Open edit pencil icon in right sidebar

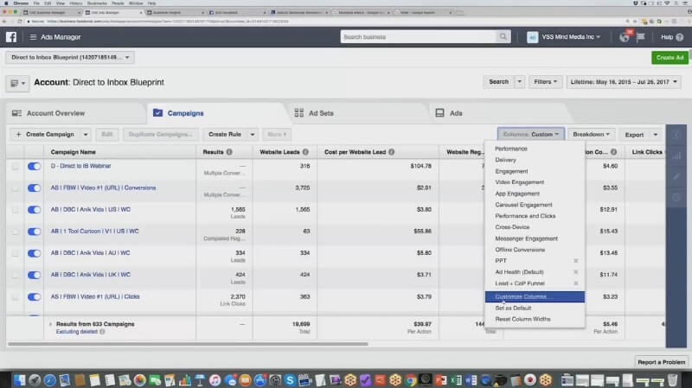pos(676,176)
